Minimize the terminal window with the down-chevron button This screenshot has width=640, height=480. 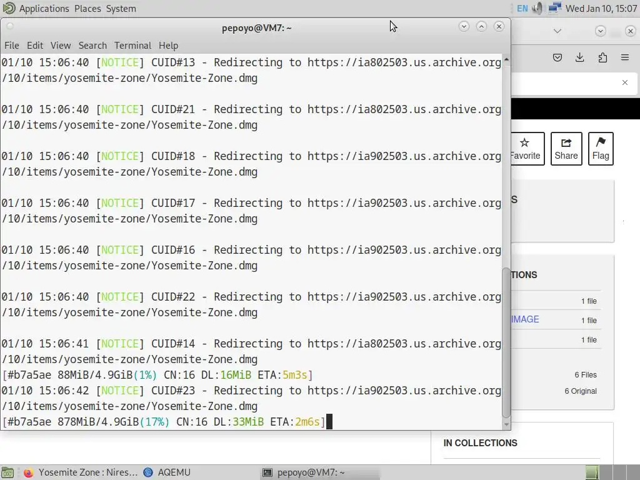click(464, 26)
